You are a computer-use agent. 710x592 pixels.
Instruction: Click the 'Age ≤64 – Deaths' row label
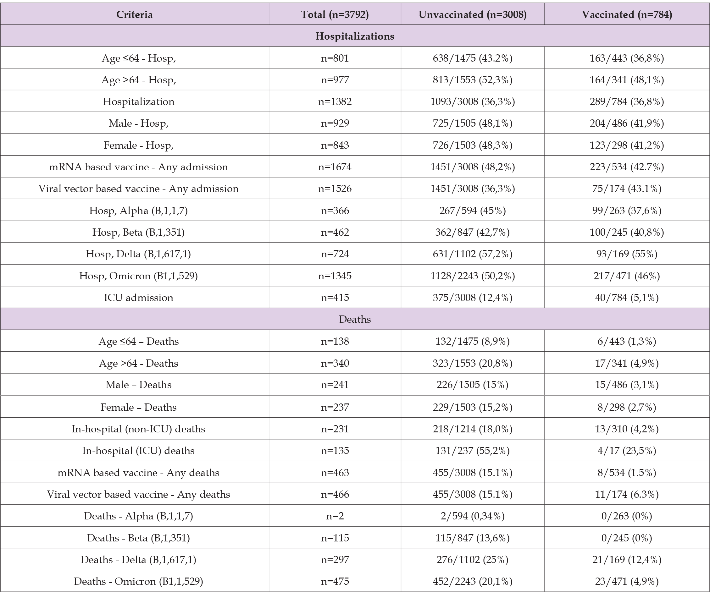click(x=139, y=341)
